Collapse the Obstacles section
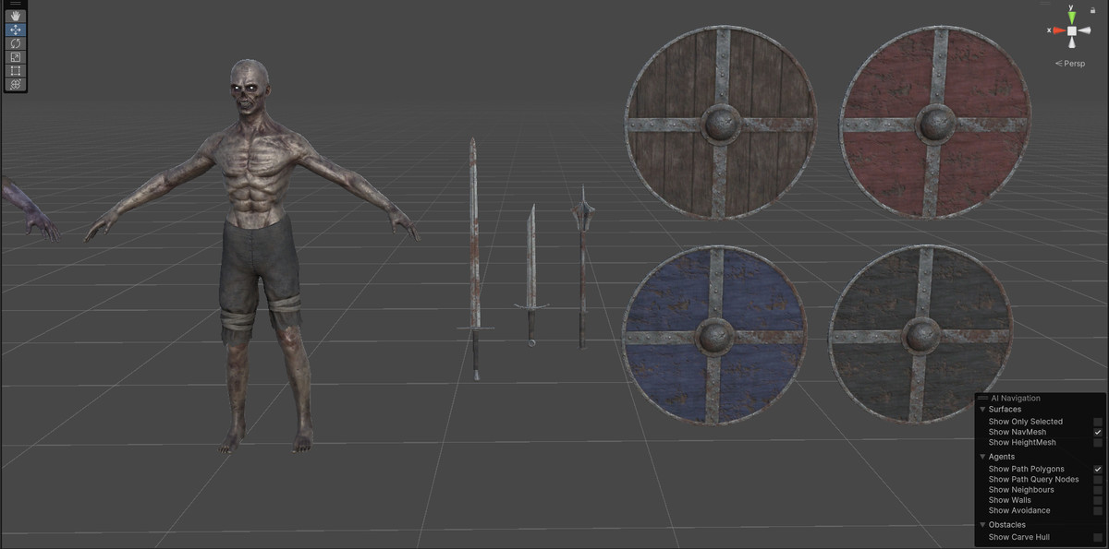Image resolution: width=1109 pixels, height=549 pixels. [x=982, y=525]
